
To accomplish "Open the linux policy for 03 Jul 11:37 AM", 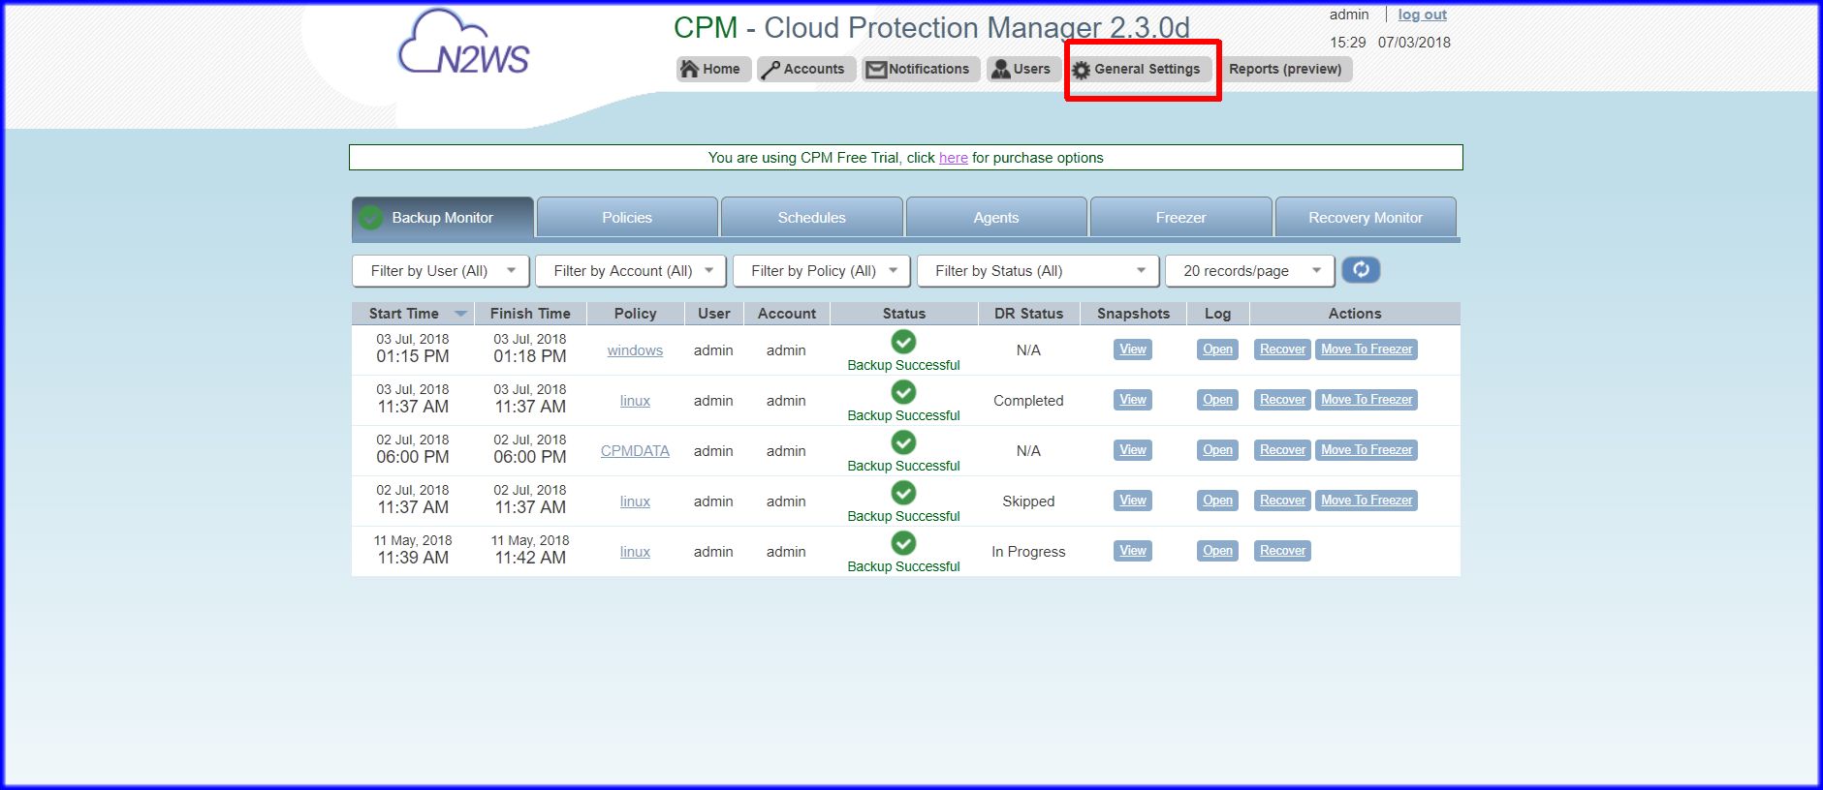I will (635, 401).
